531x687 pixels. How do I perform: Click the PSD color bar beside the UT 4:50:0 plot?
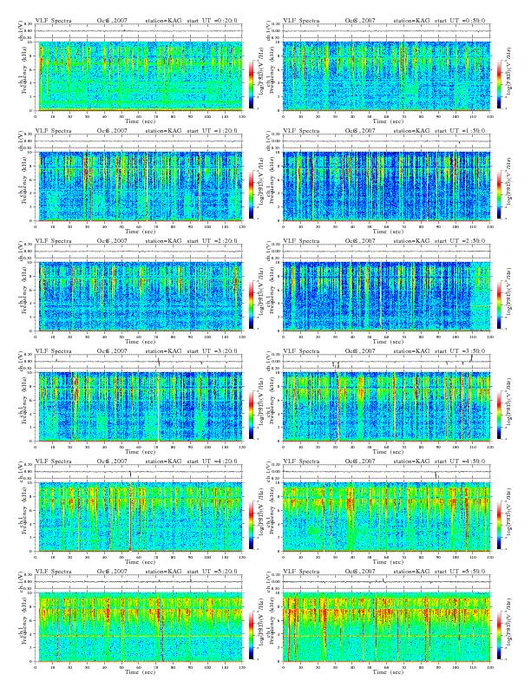point(500,525)
